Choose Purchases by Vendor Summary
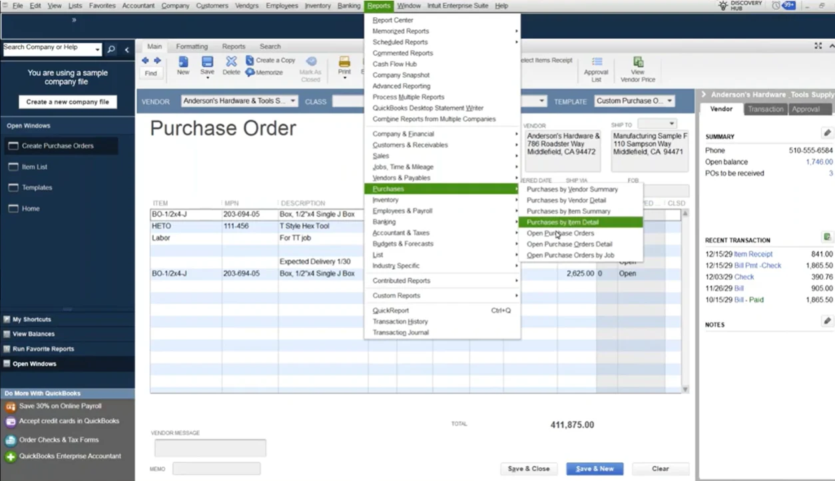 [x=572, y=189]
